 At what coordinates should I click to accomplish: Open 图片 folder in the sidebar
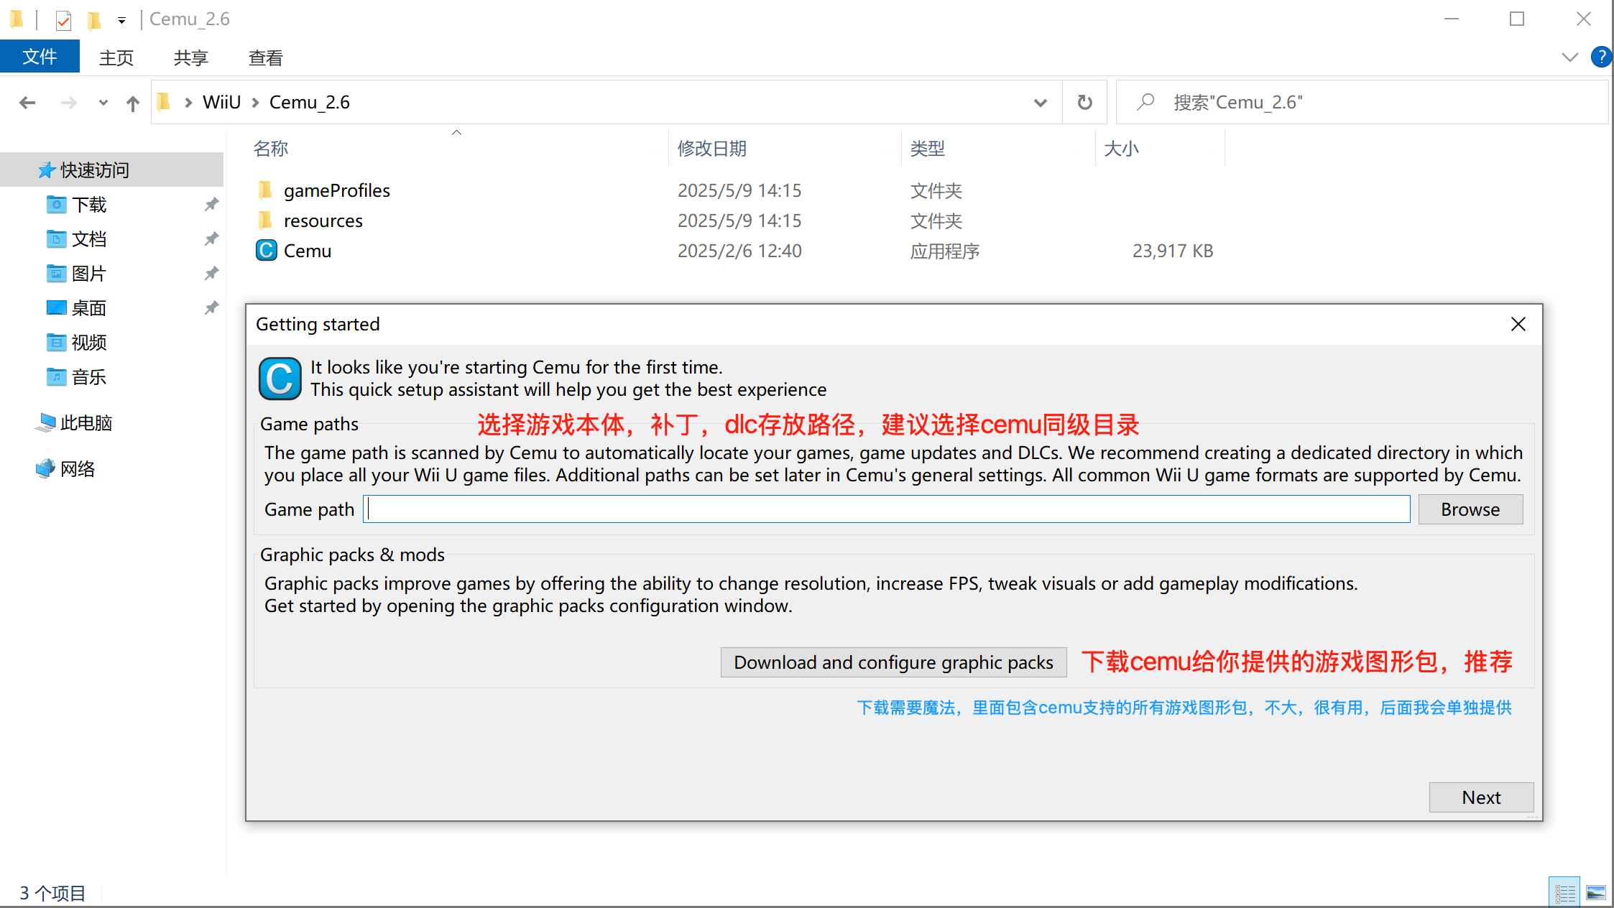(x=89, y=274)
